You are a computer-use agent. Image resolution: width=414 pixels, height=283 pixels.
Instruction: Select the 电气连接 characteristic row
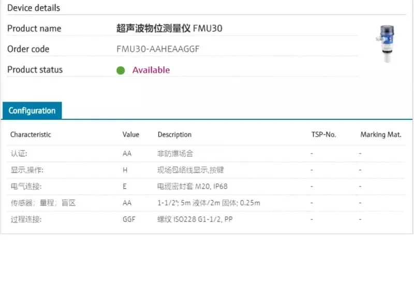[206, 186]
